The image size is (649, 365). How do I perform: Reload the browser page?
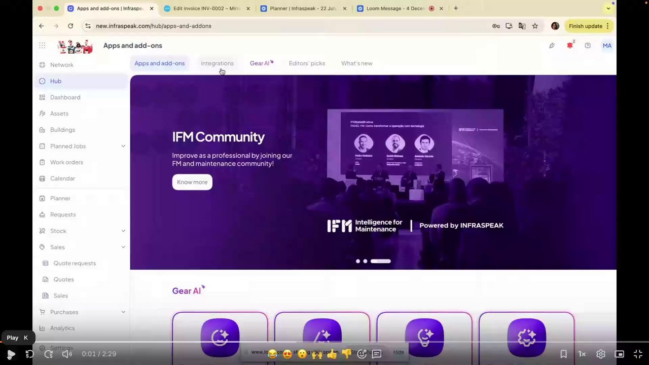(x=70, y=26)
